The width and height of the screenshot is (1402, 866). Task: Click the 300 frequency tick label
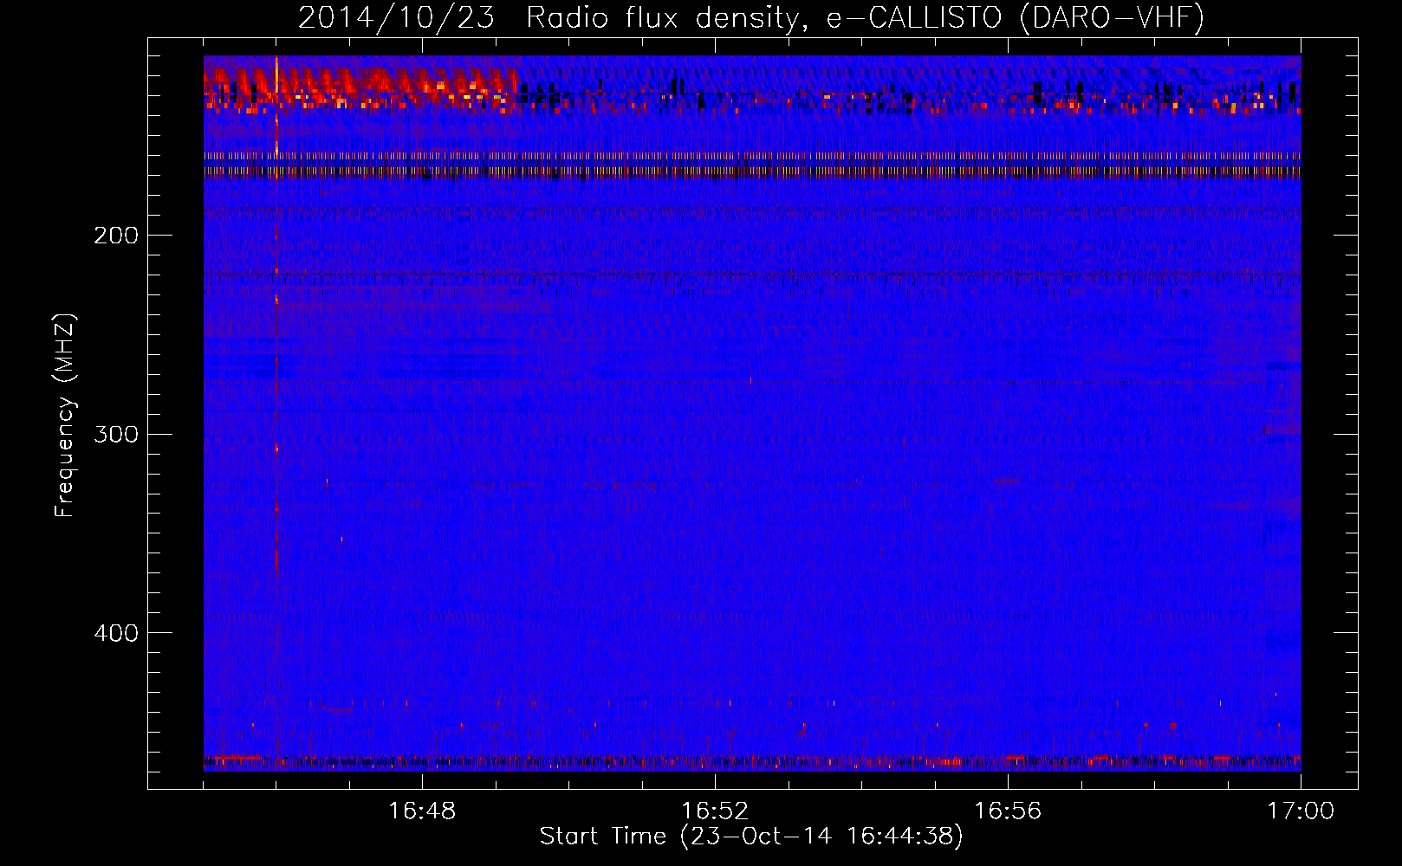[x=116, y=434]
